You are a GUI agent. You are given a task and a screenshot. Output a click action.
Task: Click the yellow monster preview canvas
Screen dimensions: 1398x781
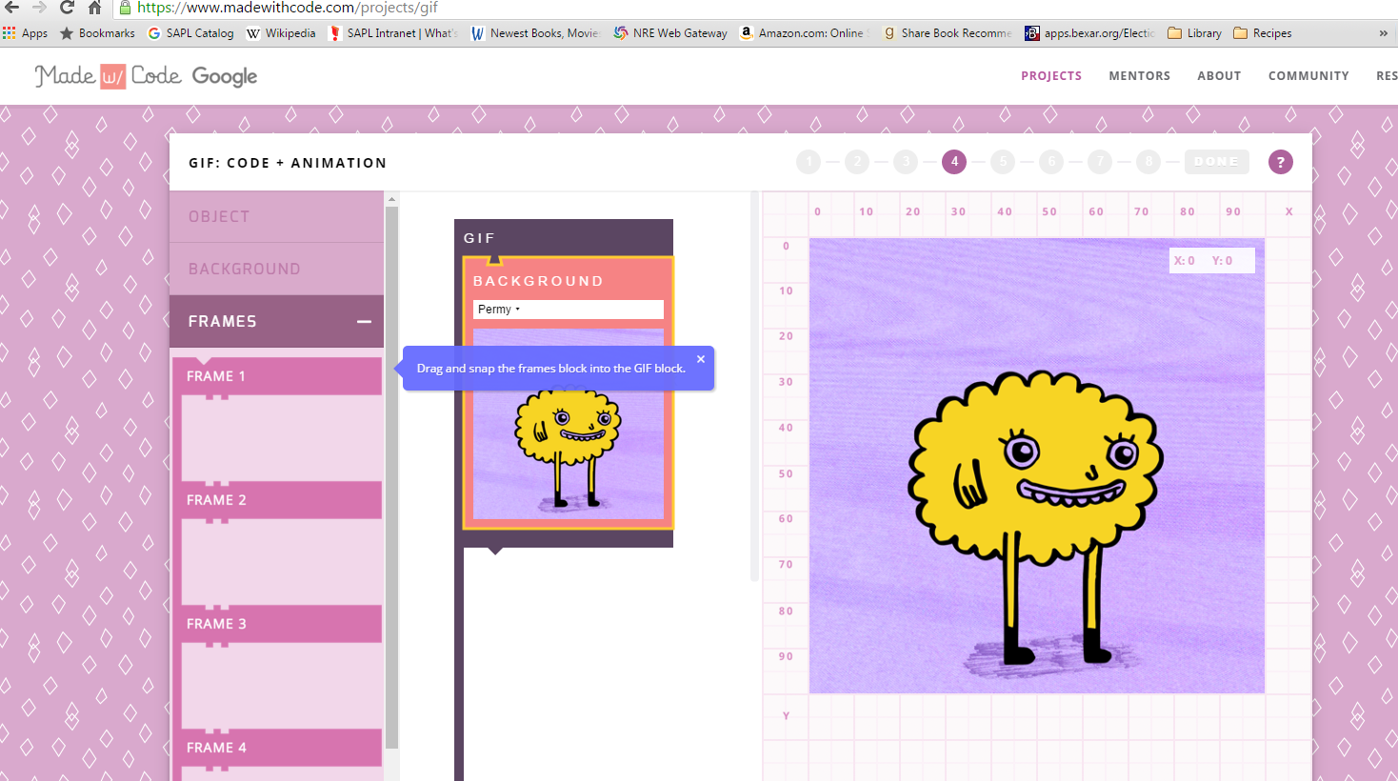pos(1037,466)
